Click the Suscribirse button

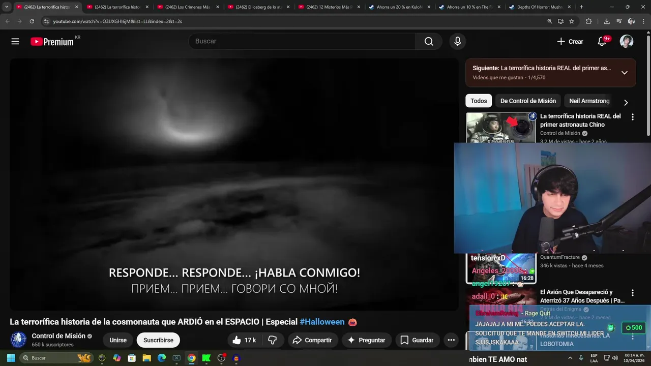158,340
